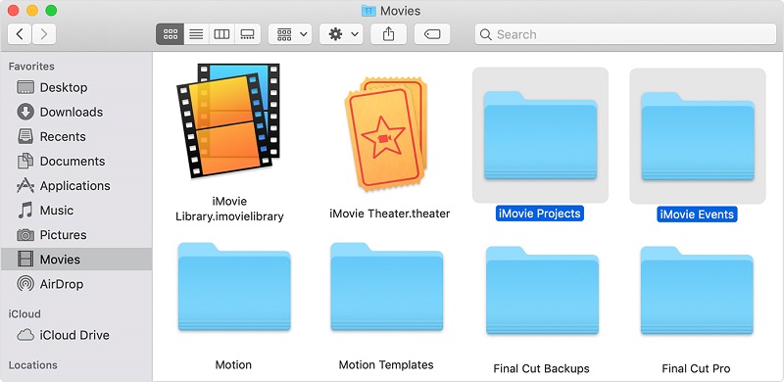The height and width of the screenshot is (382, 784).
Task: Click the iMovie Library.imovielibrary file name
Action: 229,209
